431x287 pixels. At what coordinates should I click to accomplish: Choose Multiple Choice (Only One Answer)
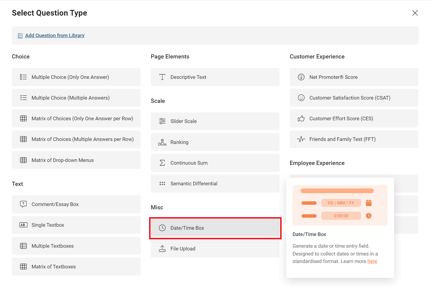click(76, 77)
